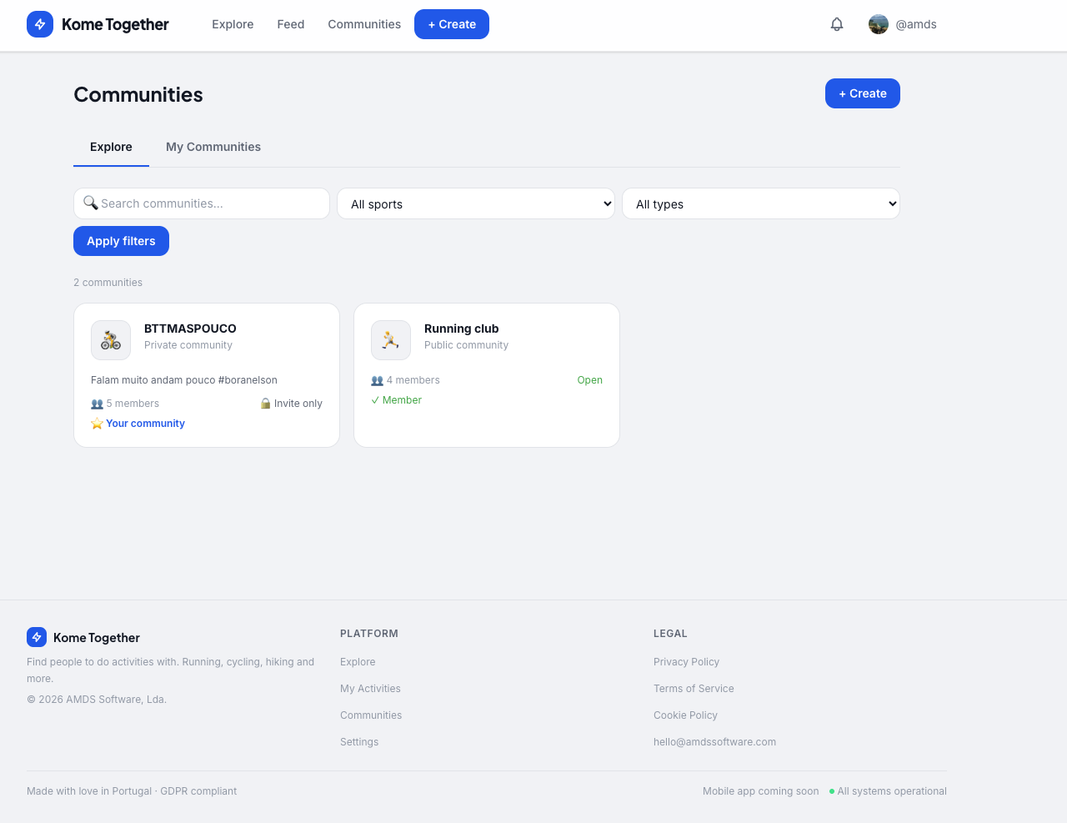Open the Settings link in footer

coord(359,742)
